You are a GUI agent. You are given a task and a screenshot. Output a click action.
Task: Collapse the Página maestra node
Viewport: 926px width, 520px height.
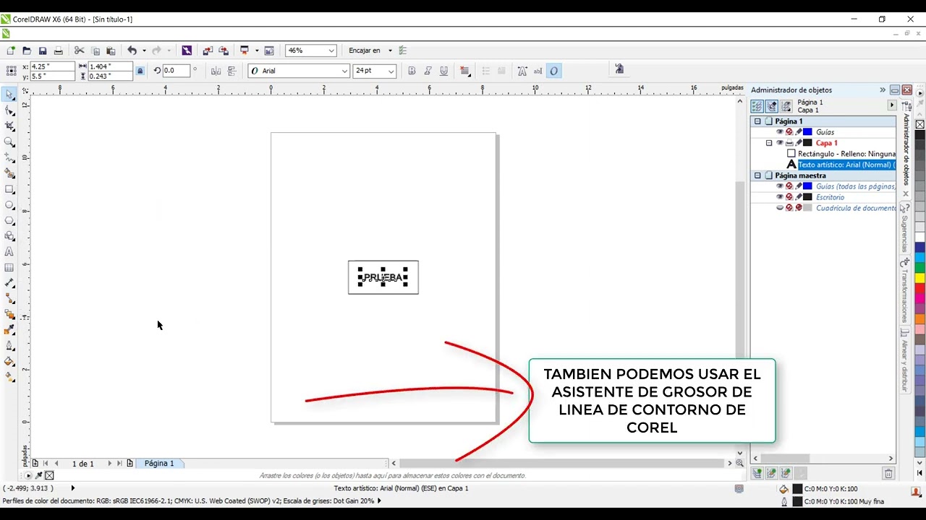coord(757,175)
